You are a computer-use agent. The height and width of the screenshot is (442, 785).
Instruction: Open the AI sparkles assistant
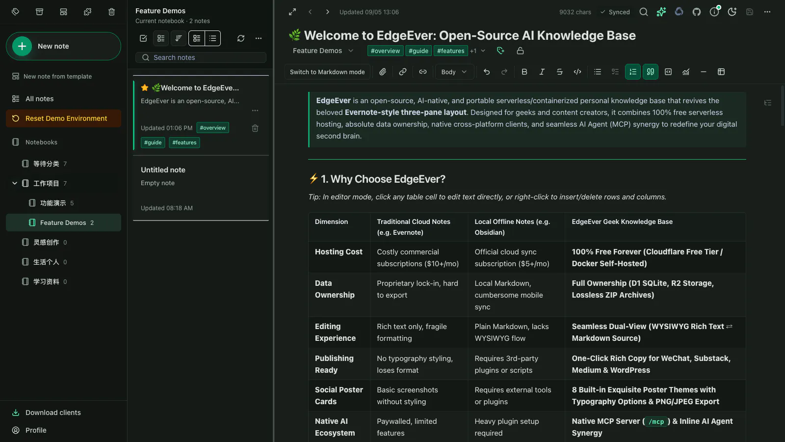[661, 12]
